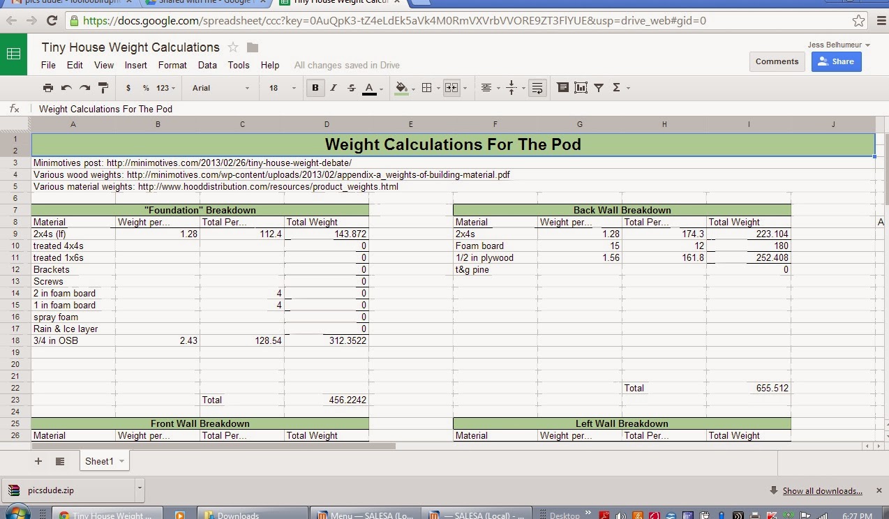Open vertical align options
Viewport: 889px width, 519px height.
tap(514, 88)
